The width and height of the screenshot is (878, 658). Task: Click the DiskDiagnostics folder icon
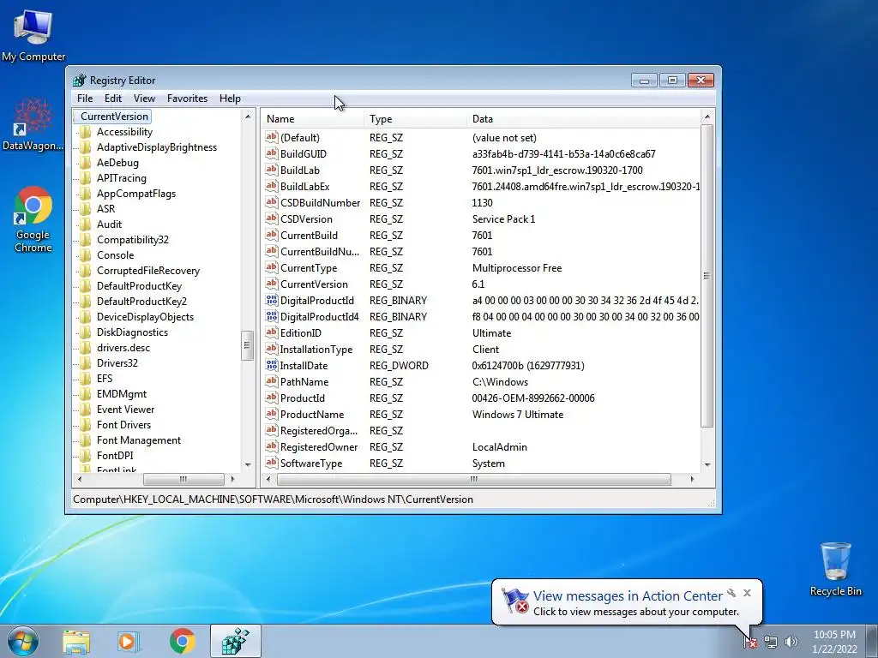tap(85, 332)
